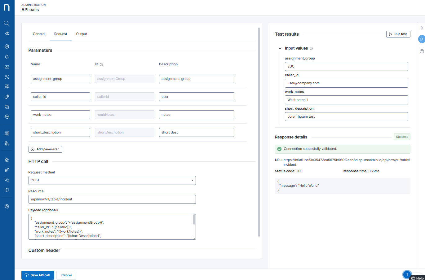Click the blue play icon on right rail

[422, 39]
